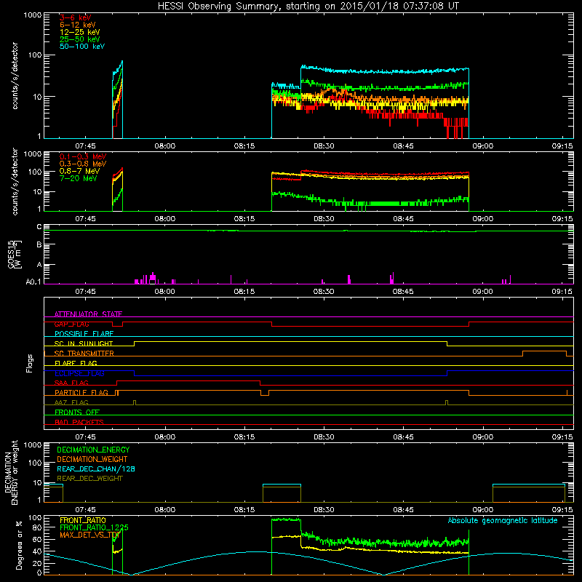Click the 'Absolute geomagnetic latitude' label

click(503, 520)
